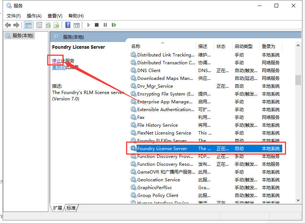
Task: Open the 查看(V) menu
Action: point(55,16)
